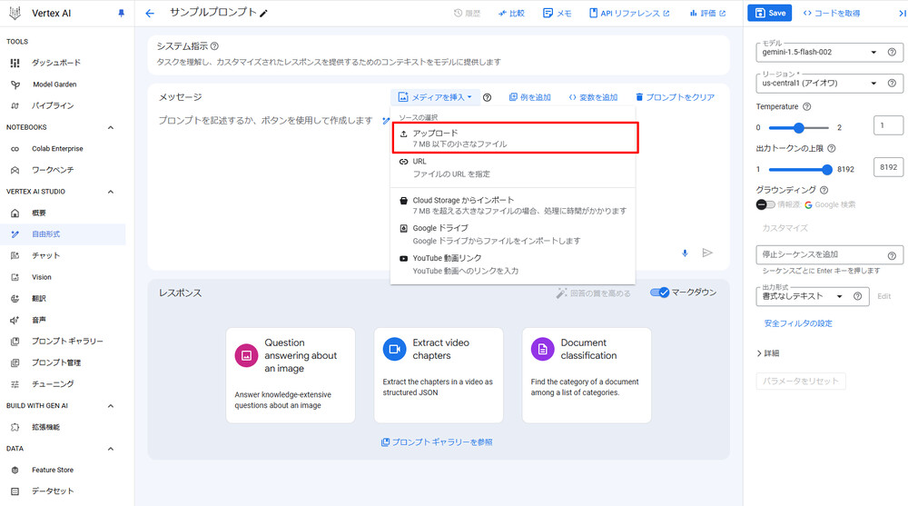Image resolution: width=908 pixels, height=506 pixels.
Task: Open the リージョン us-central1 dropdown
Action: (x=819, y=83)
